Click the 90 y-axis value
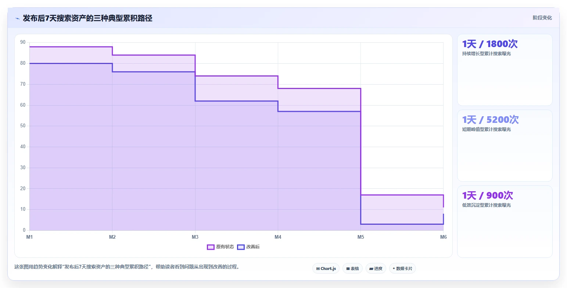This screenshot has height=288, width=567. [x=23, y=42]
